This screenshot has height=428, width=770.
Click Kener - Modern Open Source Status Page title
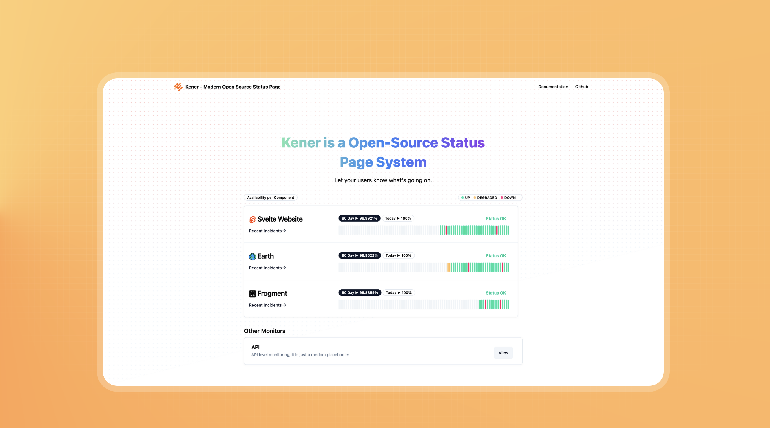(233, 87)
